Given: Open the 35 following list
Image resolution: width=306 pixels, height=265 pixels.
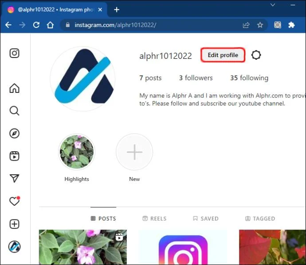Looking at the screenshot, I should 249,78.
